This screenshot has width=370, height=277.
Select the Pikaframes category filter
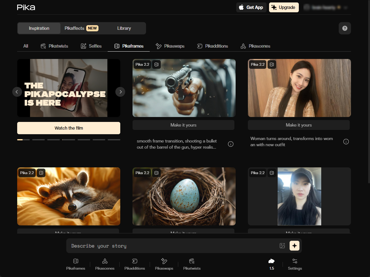click(x=129, y=46)
